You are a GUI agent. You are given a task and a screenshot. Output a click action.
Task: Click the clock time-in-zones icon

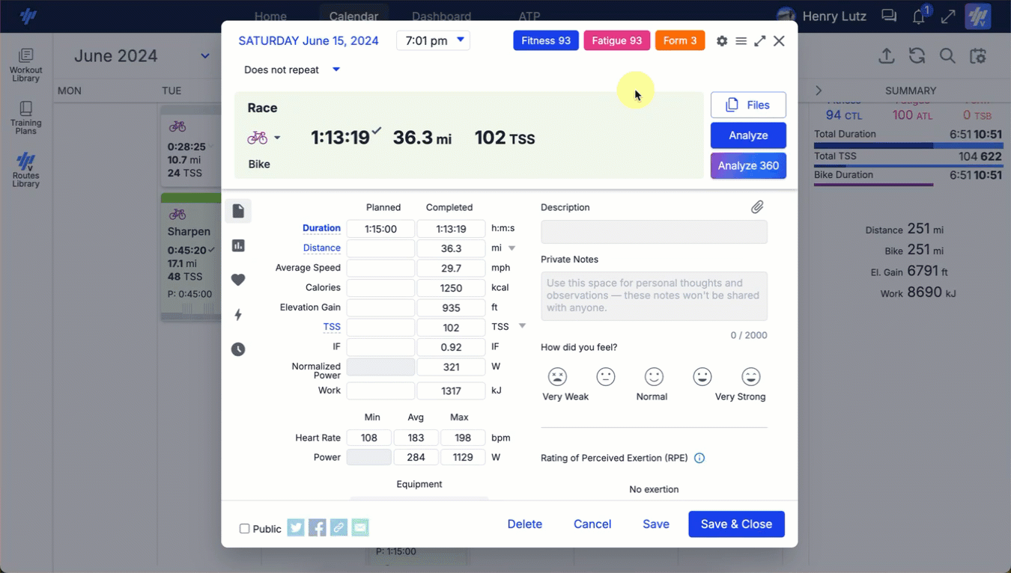click(x=238, y=349)
